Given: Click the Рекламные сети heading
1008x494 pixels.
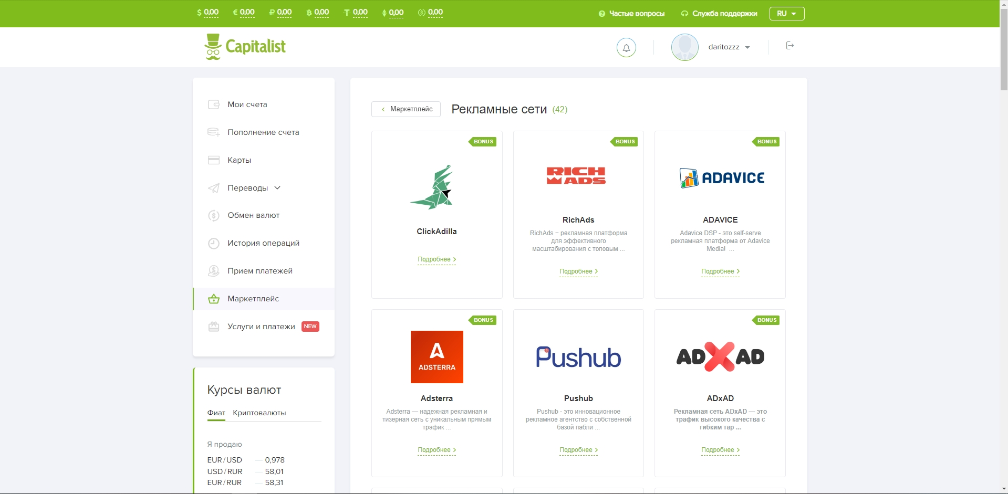Looking at the screenshot, I should coord(499,109).
